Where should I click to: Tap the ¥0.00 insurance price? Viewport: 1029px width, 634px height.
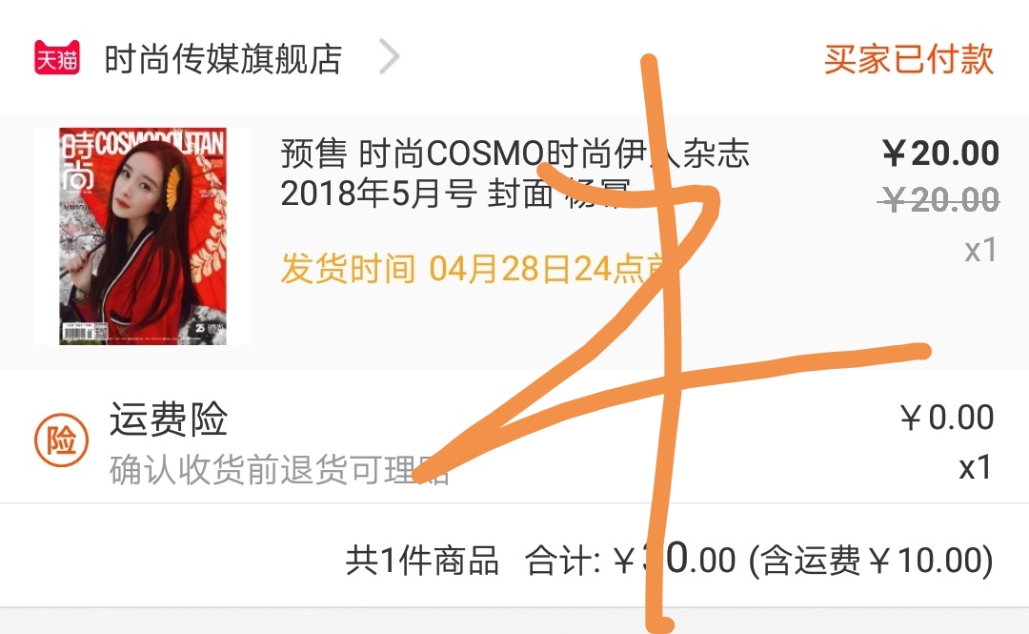point(947,418)
